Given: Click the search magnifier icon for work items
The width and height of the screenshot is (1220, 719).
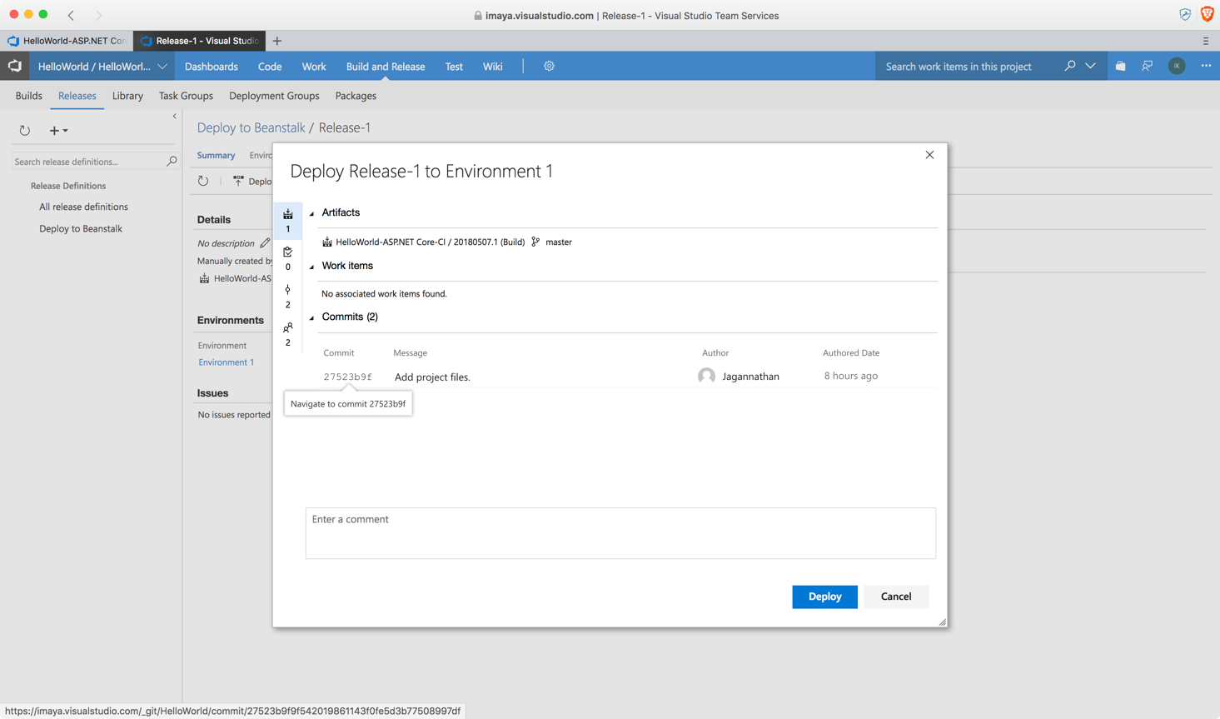Looking at the screenshot, I should [x=1070, y=66].
